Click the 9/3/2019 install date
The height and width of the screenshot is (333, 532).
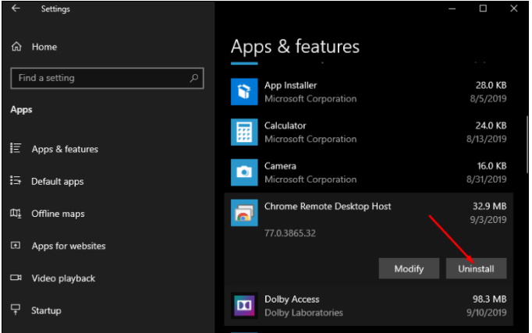tap(488, 219)
